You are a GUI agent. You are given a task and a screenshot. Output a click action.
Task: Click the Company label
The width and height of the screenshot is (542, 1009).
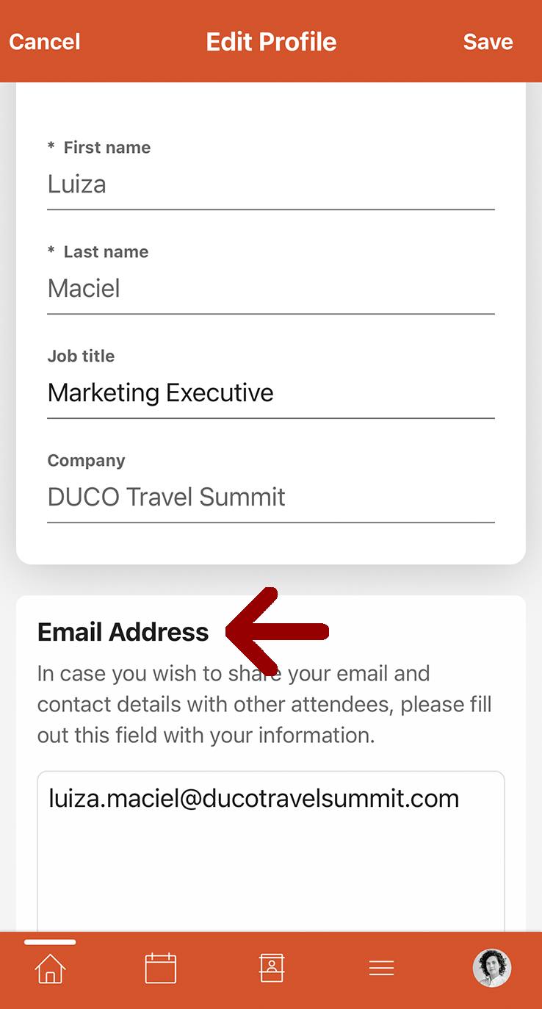[x=87, y=461]
